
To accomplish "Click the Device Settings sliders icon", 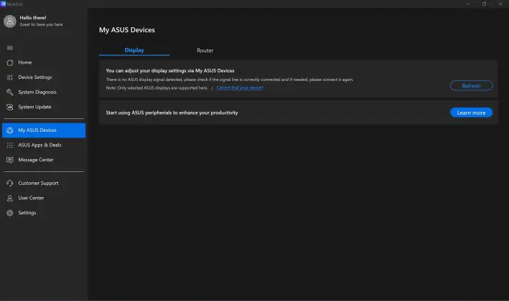I will 10,77.
